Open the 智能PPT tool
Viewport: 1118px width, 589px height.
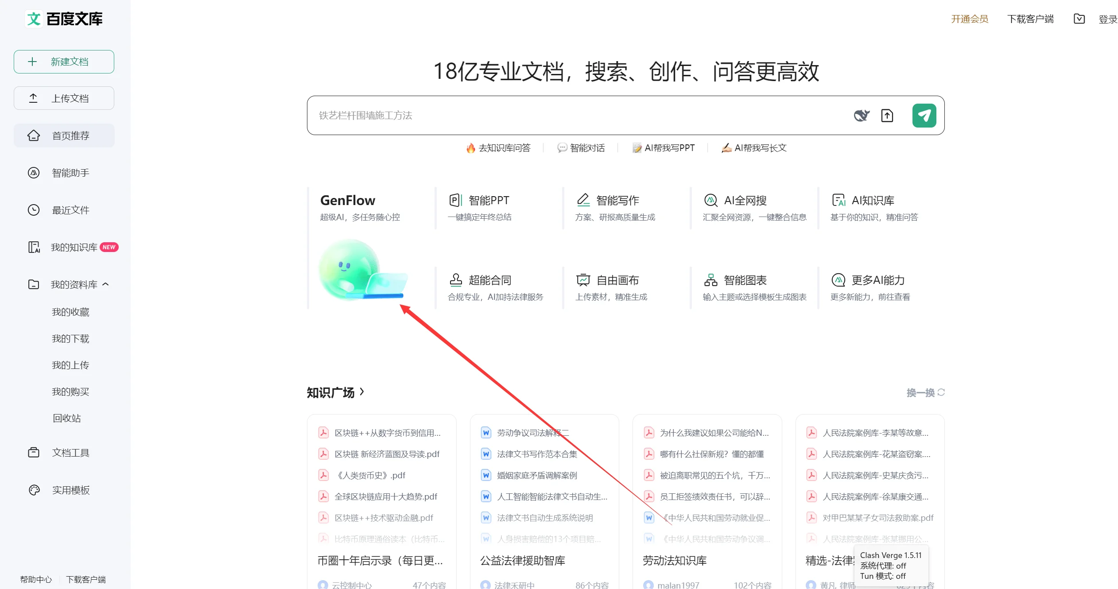[x=489, y=200]
